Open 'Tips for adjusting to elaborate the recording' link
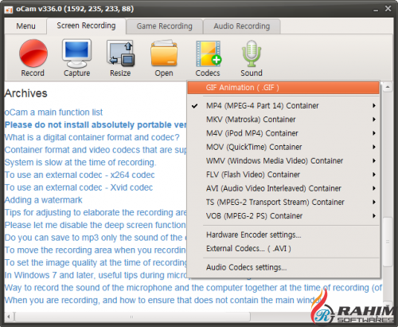The image size is (398, 327). [96, 212]
